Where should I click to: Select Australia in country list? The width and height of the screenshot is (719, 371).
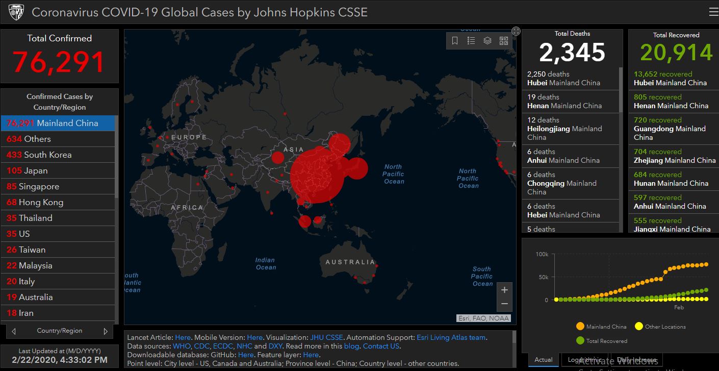pyautogui.click(x=58, y=297)
